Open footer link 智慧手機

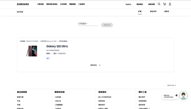(x=20, y=97)
